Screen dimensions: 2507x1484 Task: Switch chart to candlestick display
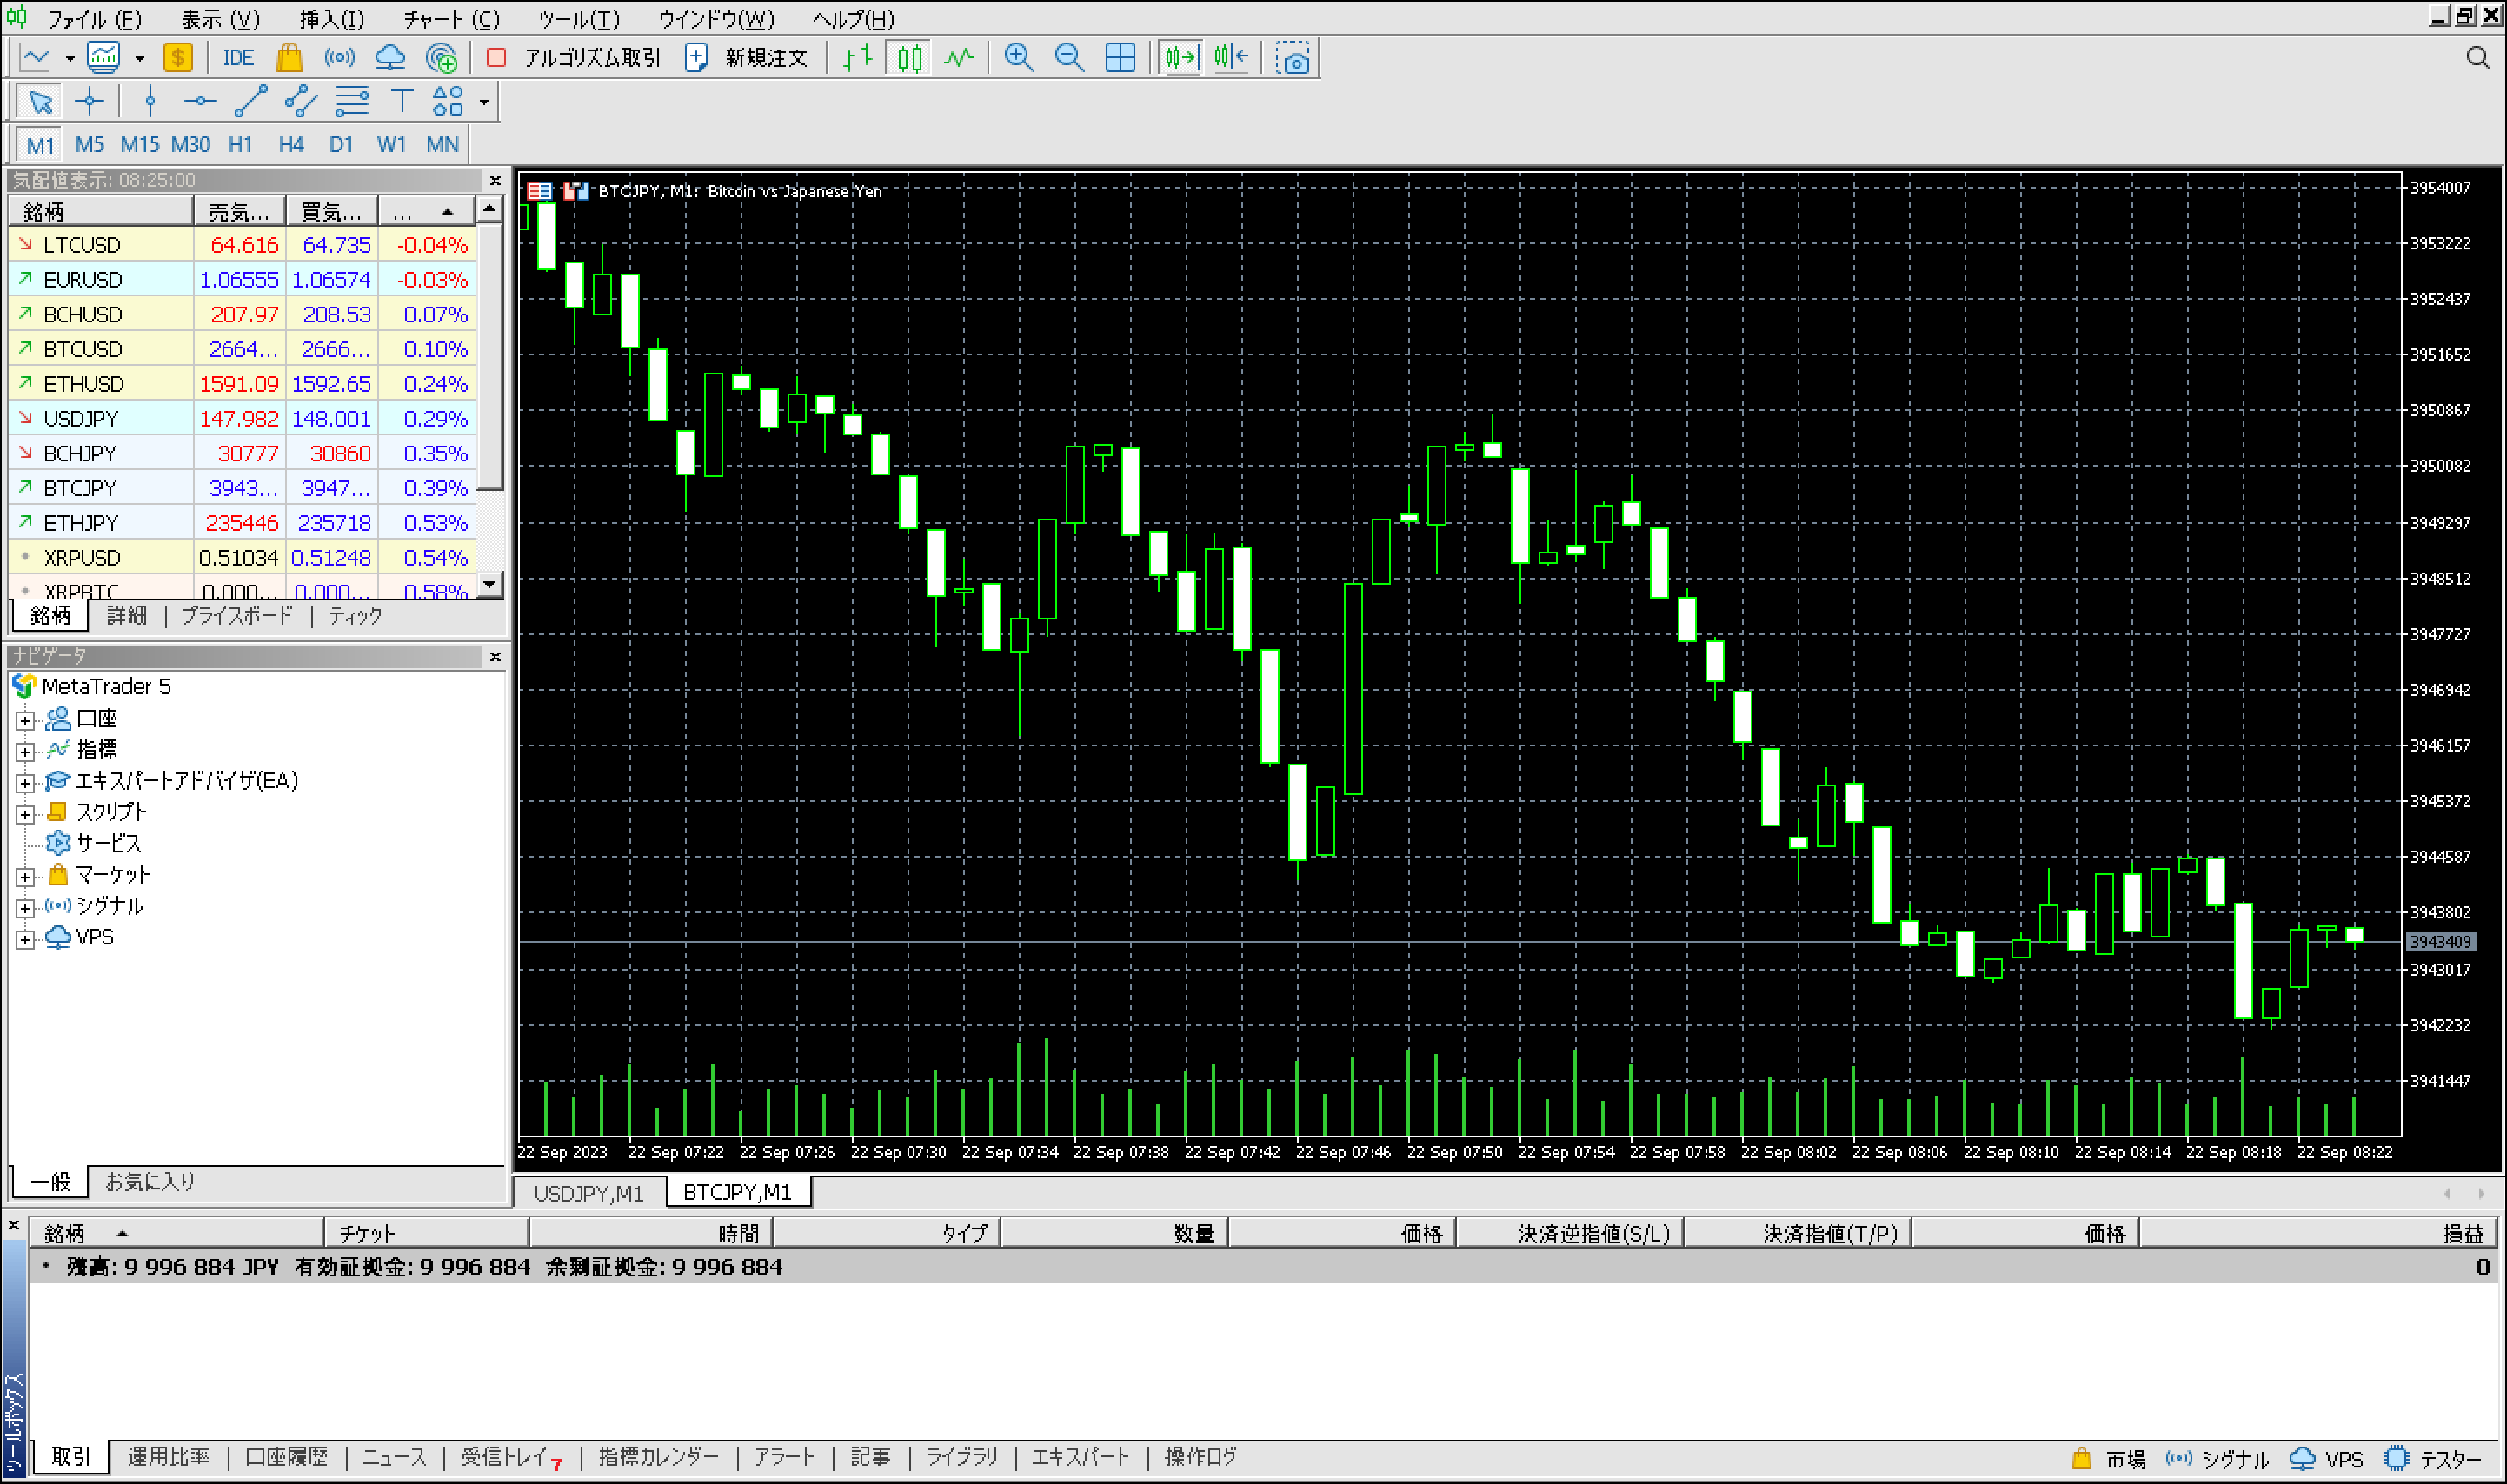click(x=908, y=58)
